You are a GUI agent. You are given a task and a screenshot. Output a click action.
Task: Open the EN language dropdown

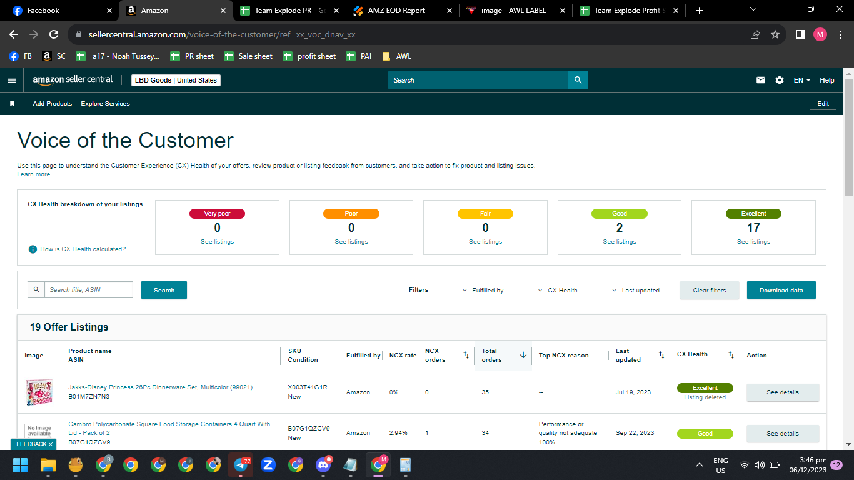(802, 80)
